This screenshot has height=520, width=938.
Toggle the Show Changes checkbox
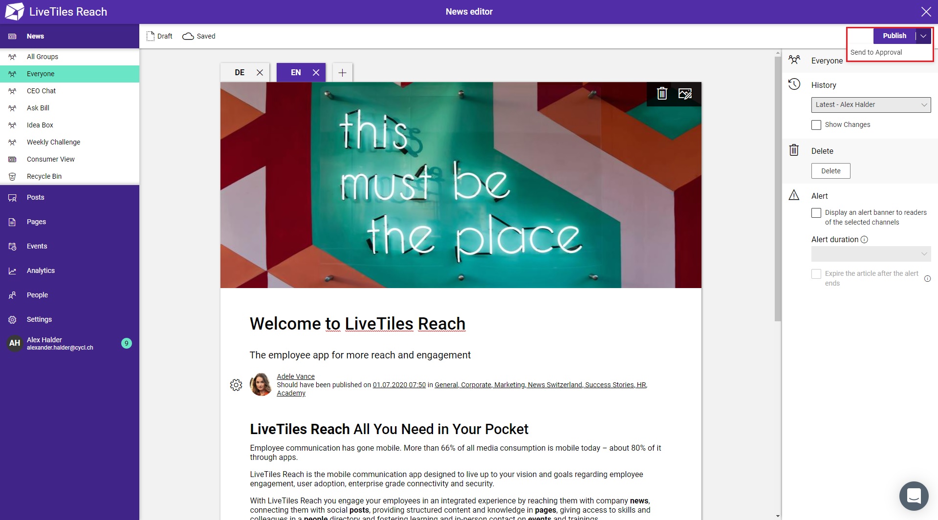pos(816,125)
